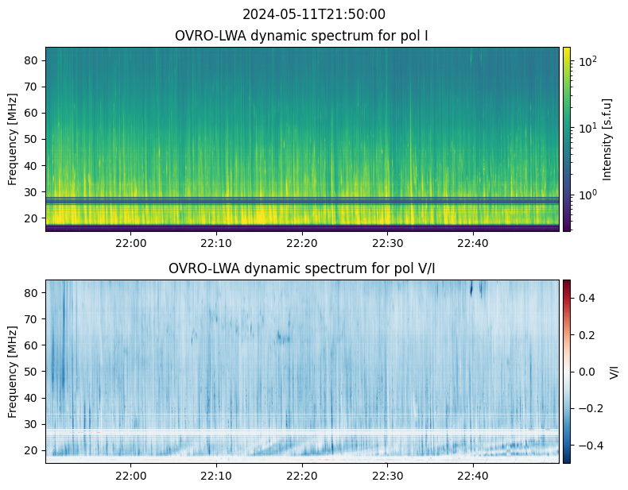Screen dimensions: 628x490
Task: Click the dark blue feature near 22:40 at 80 MHz
Action: (472, 288)
